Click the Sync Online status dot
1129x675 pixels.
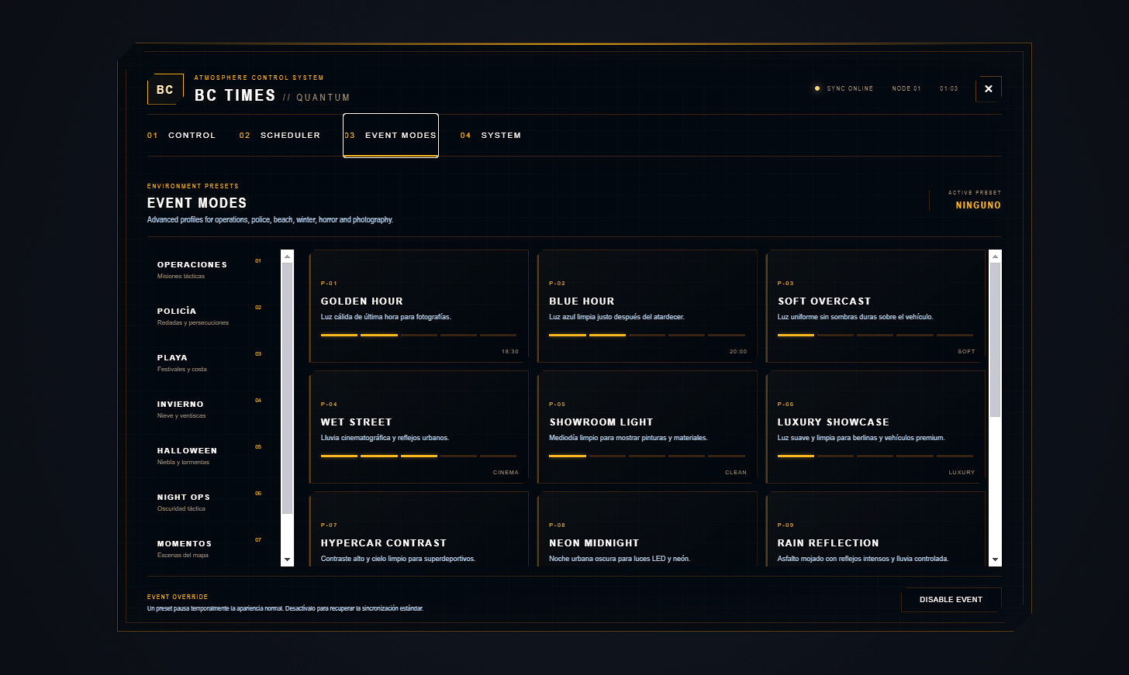tap(817, 88)
